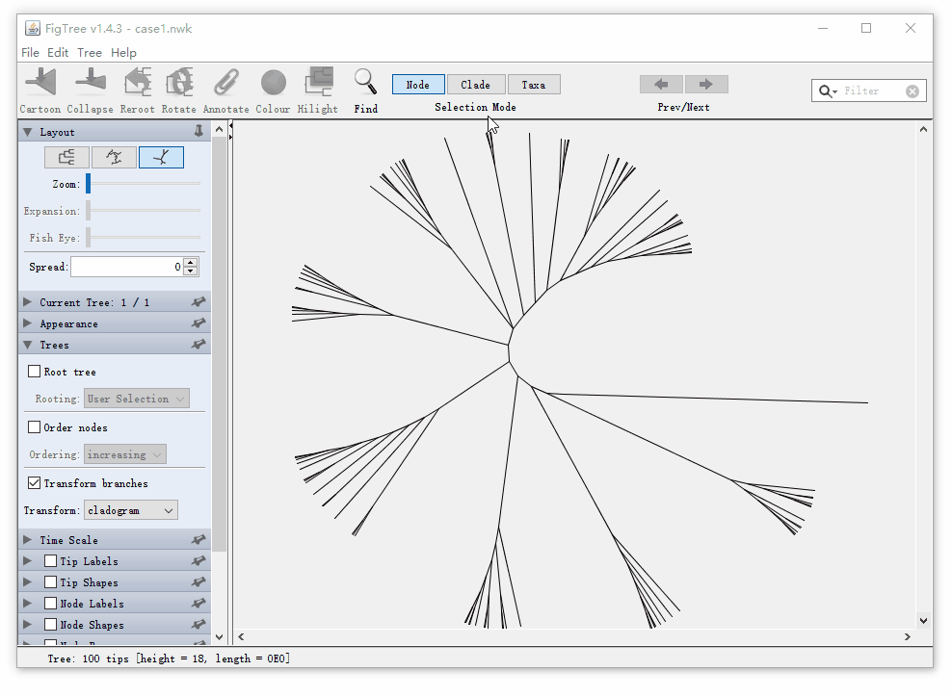This screenshot has height=697, width=952.
Task: Expand the Appearance panel
Action: 27,323
